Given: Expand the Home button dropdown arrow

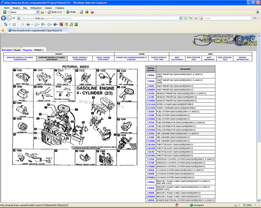Looking at the screenshot, I should pos(10,24).
